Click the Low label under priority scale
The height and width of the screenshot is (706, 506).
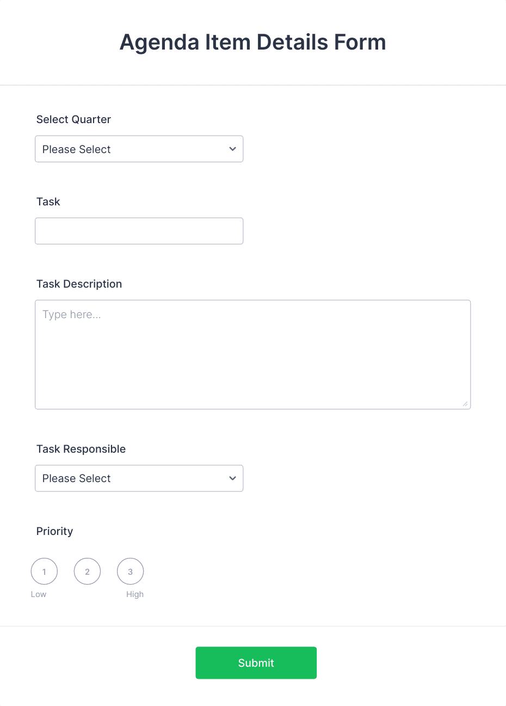(39, 594)
